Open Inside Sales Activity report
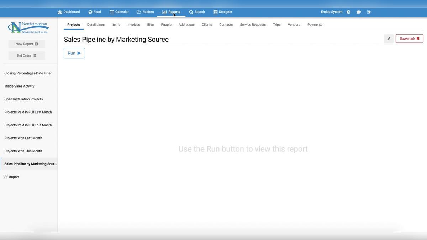The height and width of the screenshot is (240, 427). tap(20, 86)
